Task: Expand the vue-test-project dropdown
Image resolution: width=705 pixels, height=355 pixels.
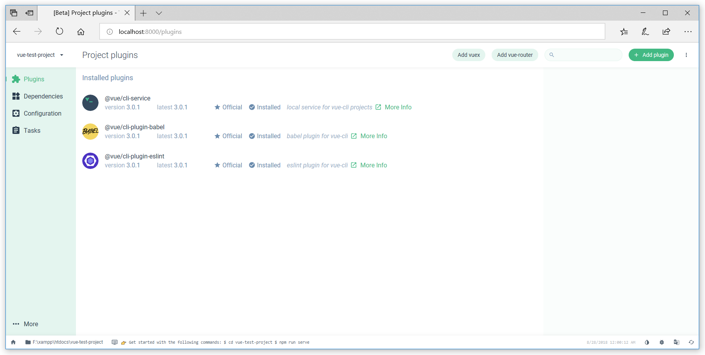Action: point(40,55)
